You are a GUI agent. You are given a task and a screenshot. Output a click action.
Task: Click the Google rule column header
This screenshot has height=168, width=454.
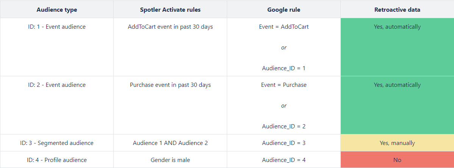284,9
